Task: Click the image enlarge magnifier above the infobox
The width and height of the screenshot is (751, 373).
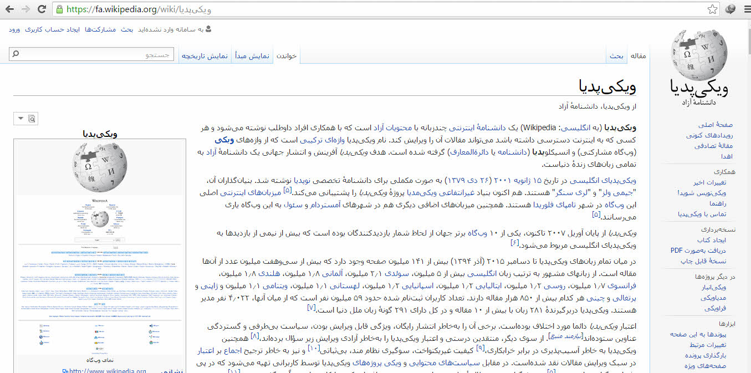Action: pos(31,118)
